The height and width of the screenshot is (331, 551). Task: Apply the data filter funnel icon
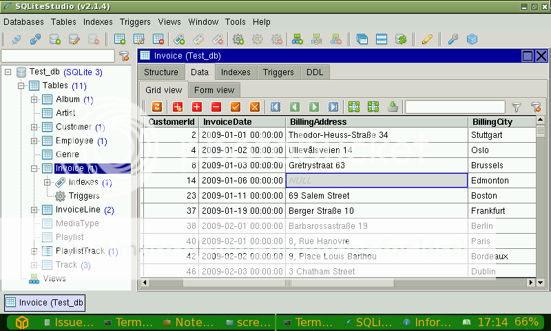coord(516,107)
